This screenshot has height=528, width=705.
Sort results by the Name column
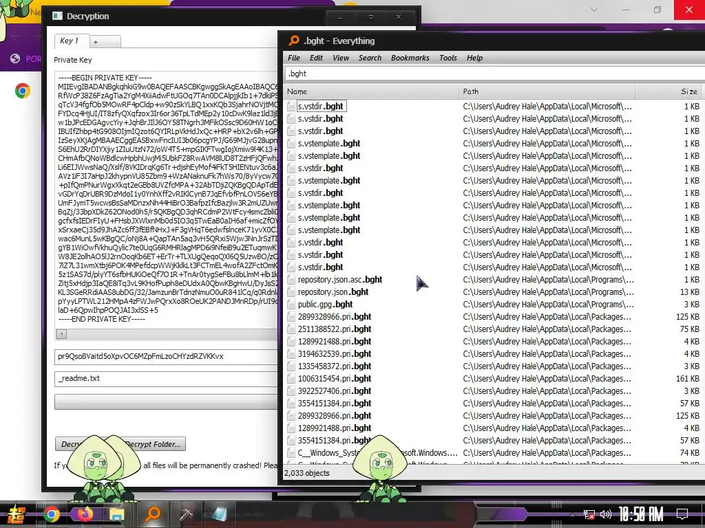tap(371, 91)
